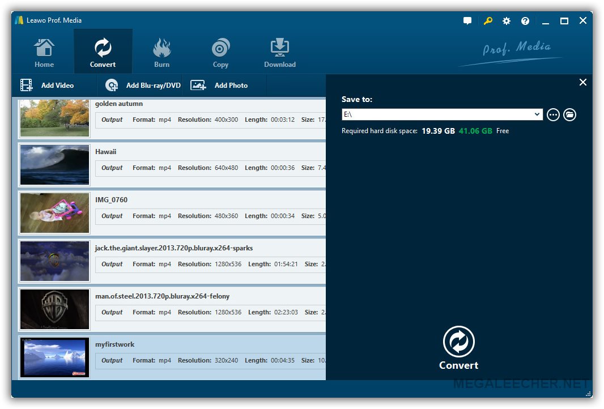
Task: Select the IMG_0760 thumbnail
Action: click(54, 213)
